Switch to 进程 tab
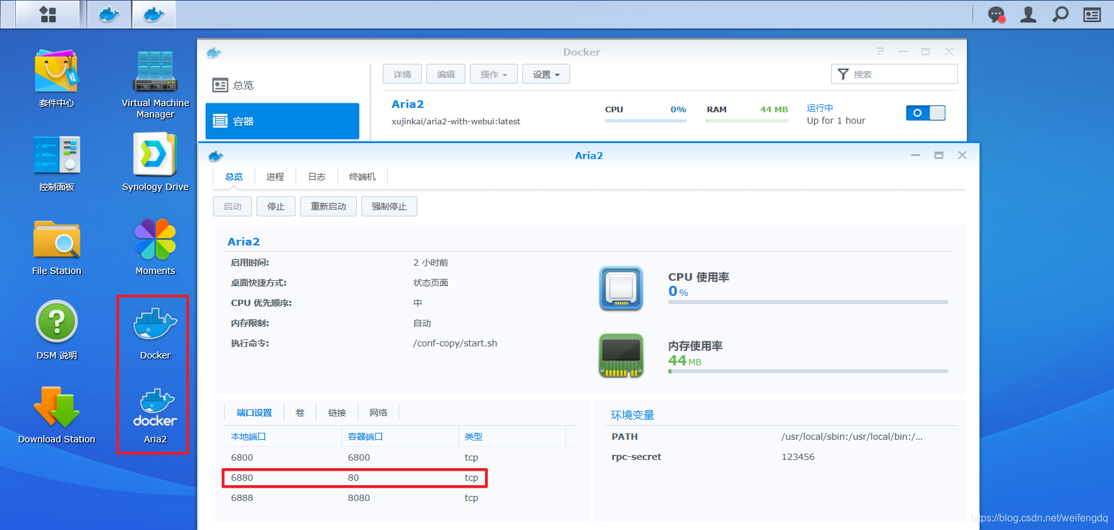This screenshot has height=530, width=1114. pyautogui.click(x=275, y=177)
